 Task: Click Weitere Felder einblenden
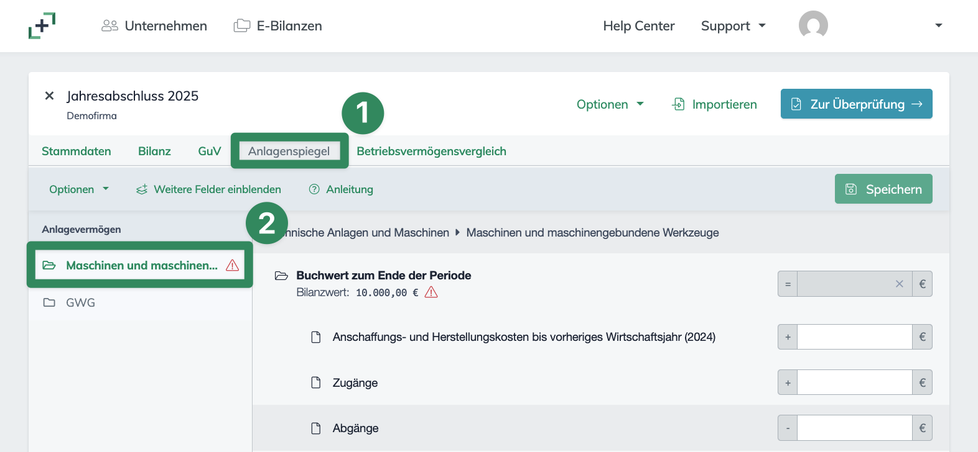[x=208, y=189]
